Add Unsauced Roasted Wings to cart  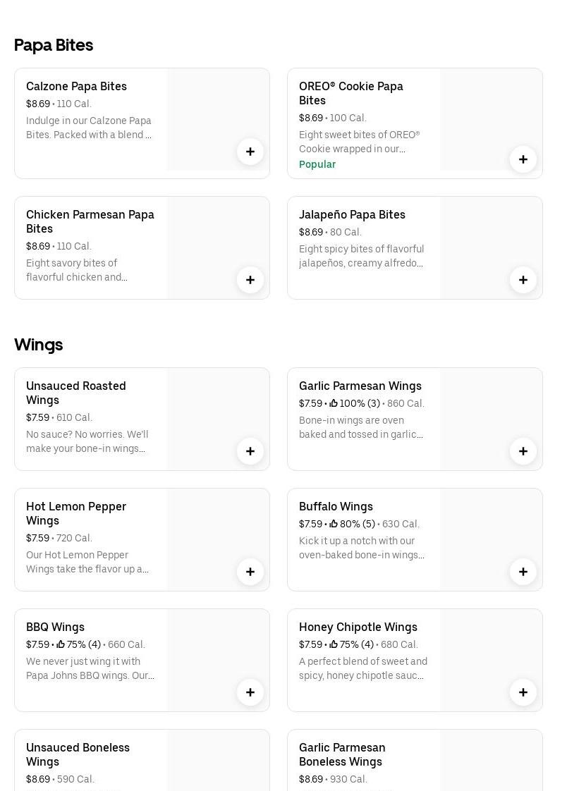pyautogui.click(x=250, y=451)
